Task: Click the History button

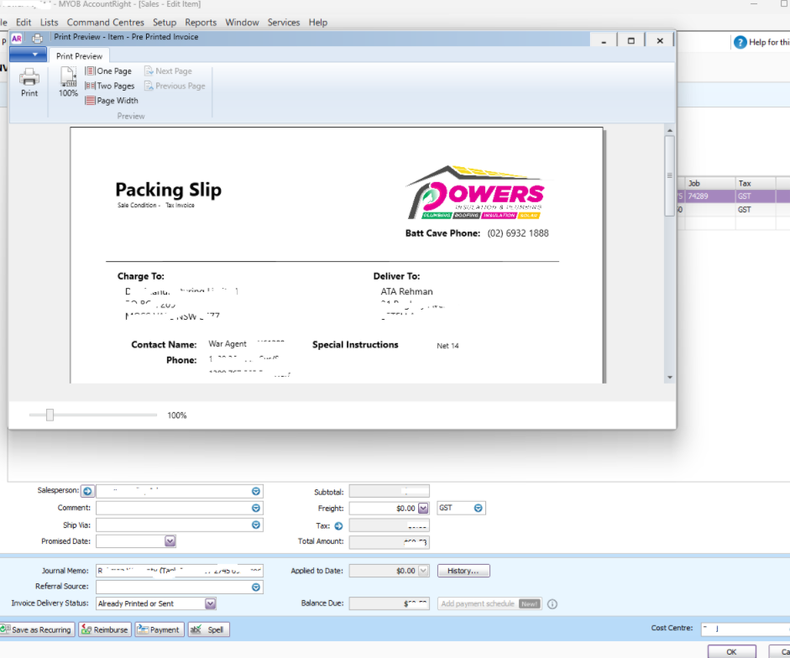Action: (463, 571)
